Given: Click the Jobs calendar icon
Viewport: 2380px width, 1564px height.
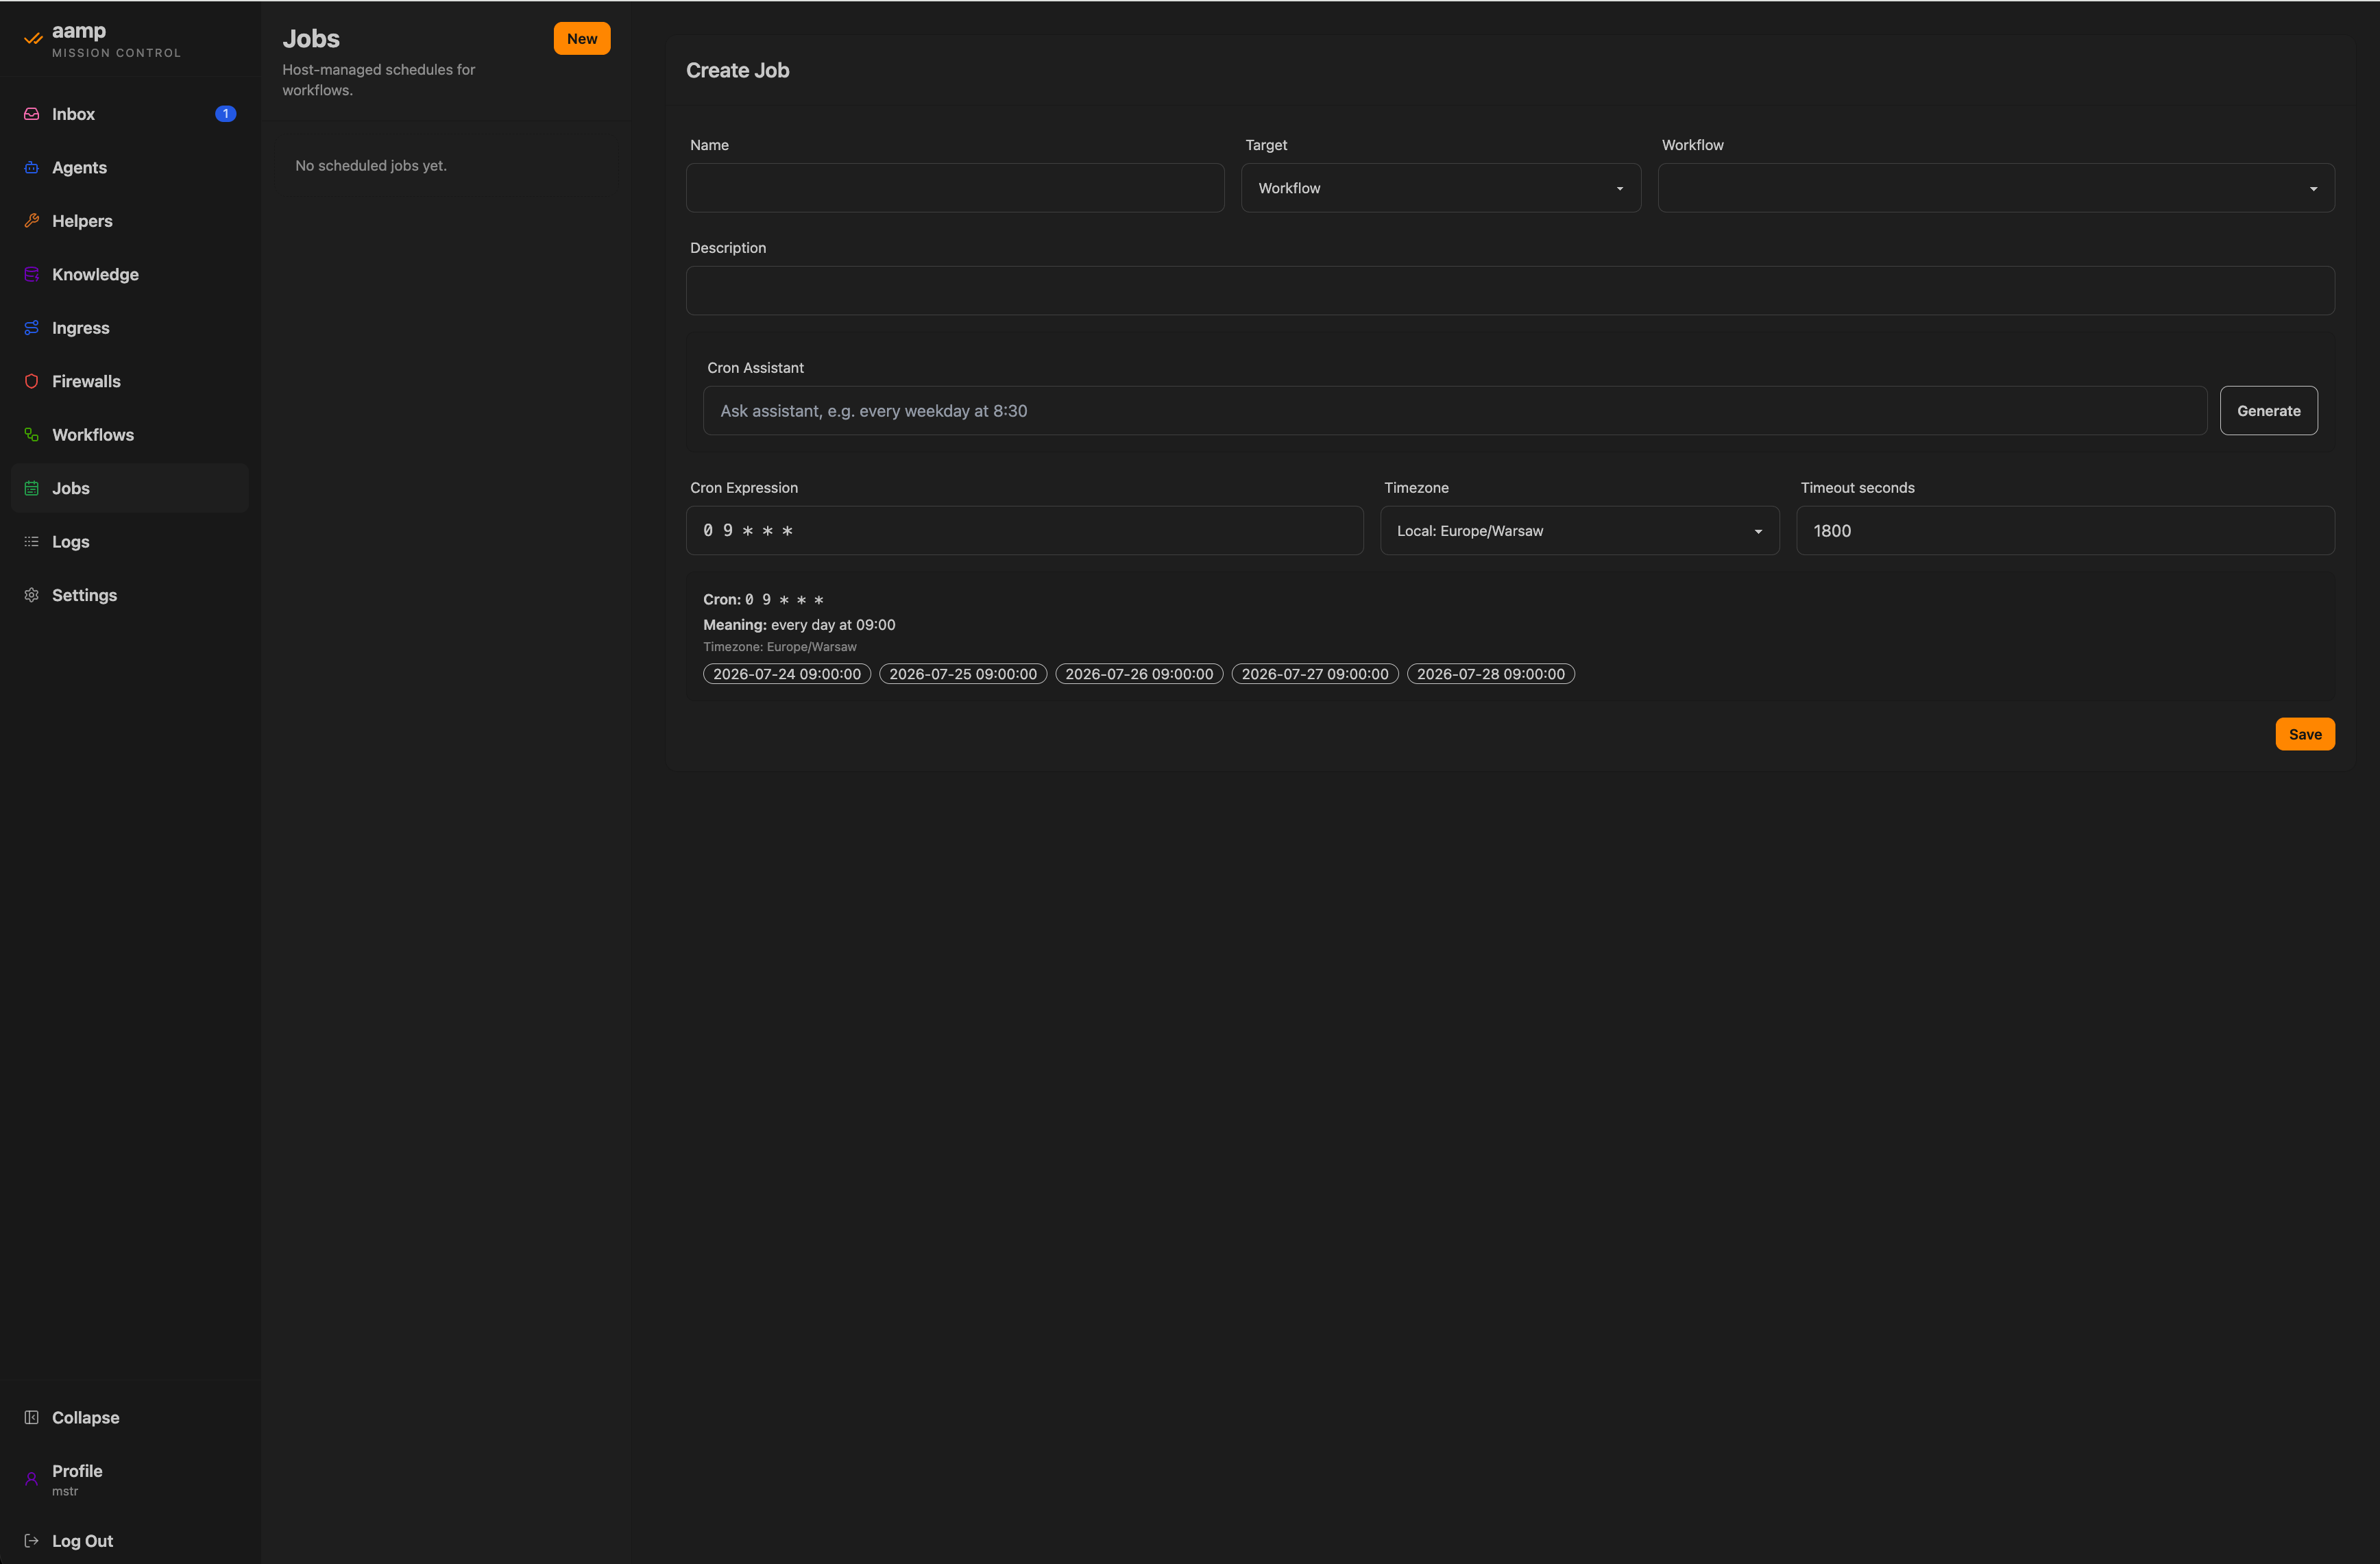Looking at the screenshot, I should (32, 488).
